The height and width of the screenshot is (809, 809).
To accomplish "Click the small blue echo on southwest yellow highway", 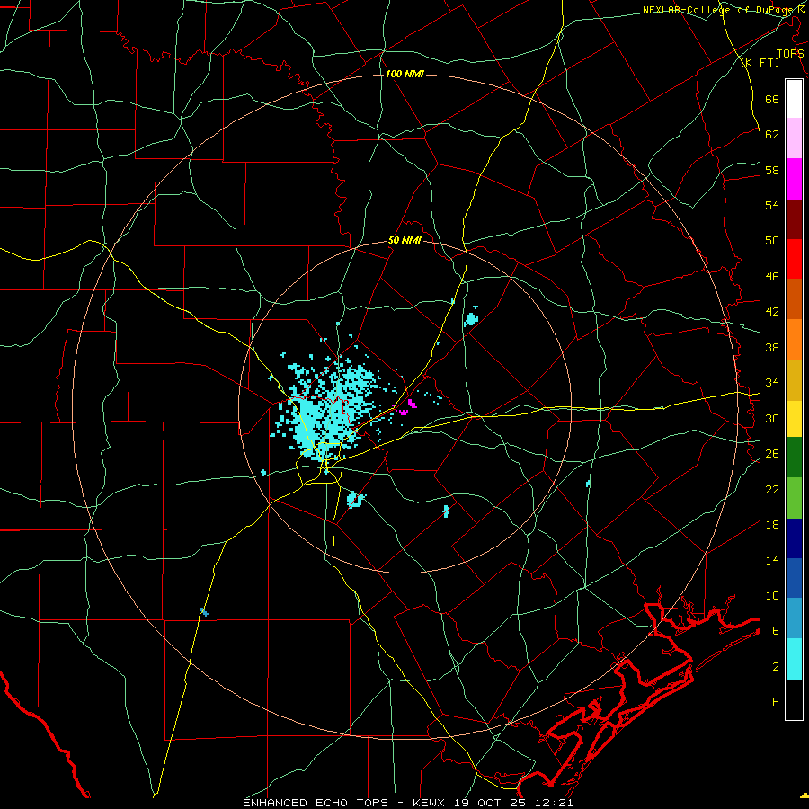I will tap(204, 612).
